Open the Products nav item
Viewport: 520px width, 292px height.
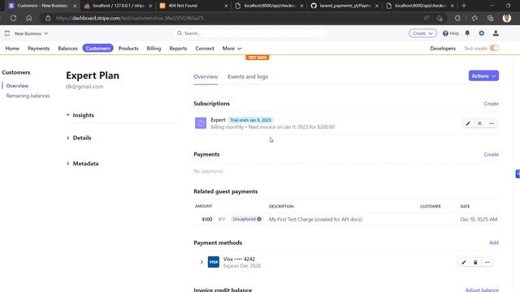point(128,49)
